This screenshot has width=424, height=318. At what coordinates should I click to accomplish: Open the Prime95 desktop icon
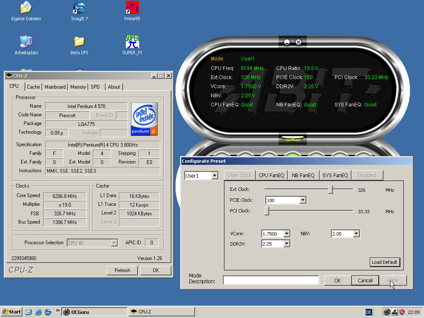(132, 7)
